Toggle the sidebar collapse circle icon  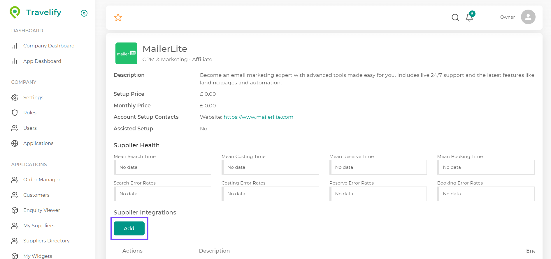tap(84, 13)
